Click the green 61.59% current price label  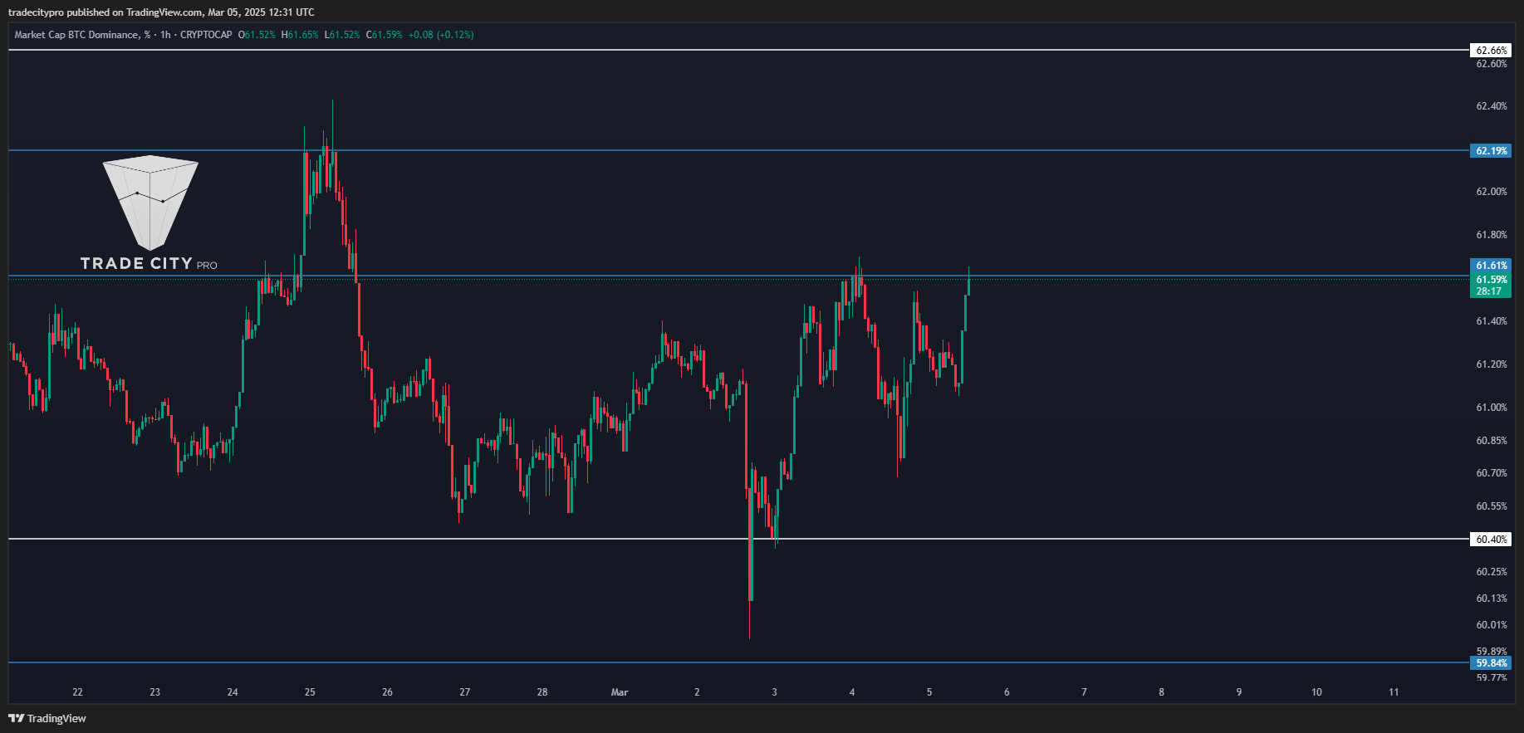point(1491,280)
